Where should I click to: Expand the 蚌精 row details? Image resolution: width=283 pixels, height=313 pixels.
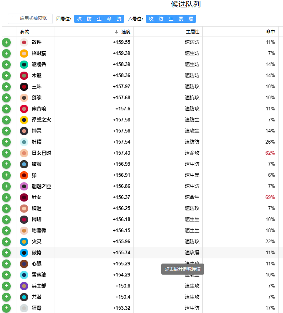(142, 142)
